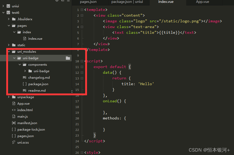Image resolution: width=234 pixels, height=155 pixels.
Task: Fold the return block at line 13
Action: point(82,78)
